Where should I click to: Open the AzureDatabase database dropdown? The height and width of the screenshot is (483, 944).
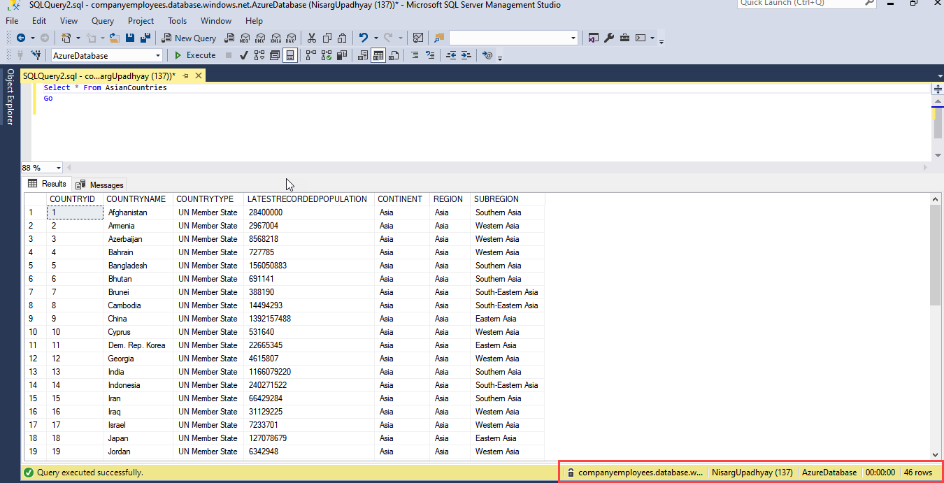pyautogui.click(x=158, y=55)
